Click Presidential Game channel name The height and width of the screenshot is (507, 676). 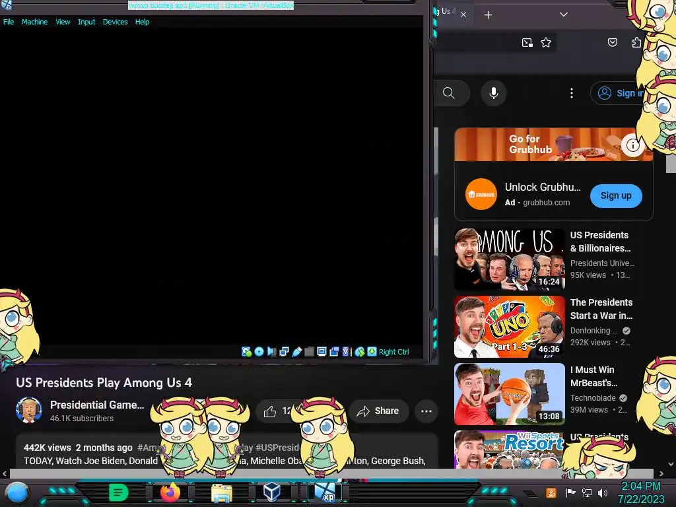(x=97, y=405)
